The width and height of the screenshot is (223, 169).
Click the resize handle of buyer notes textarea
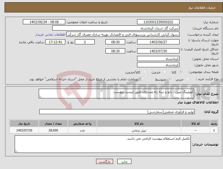[x=16, y=151]
